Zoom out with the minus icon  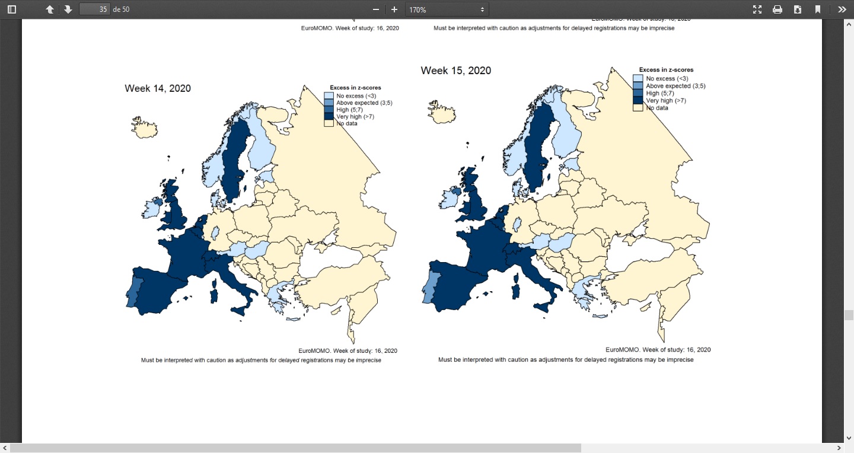(x=375, y=9)
